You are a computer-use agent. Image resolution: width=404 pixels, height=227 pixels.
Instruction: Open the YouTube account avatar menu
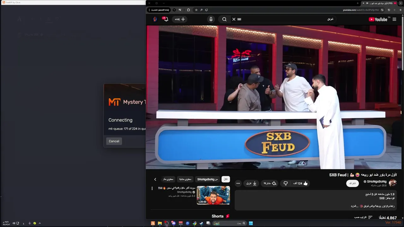[155, 19]
